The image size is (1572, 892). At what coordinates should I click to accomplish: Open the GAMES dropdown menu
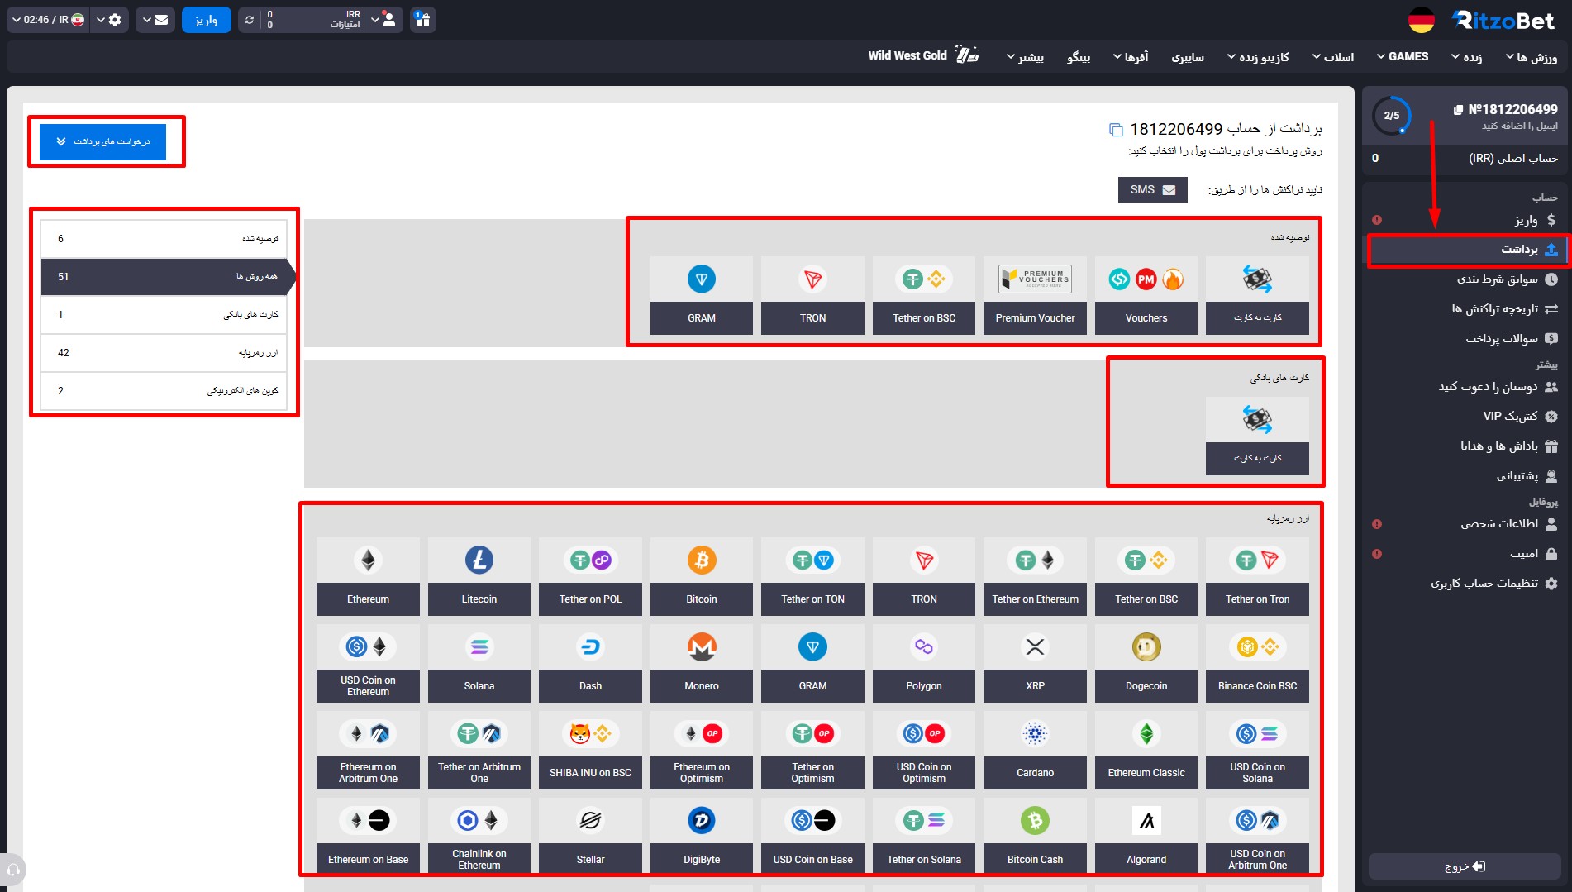coord(1403,57)
